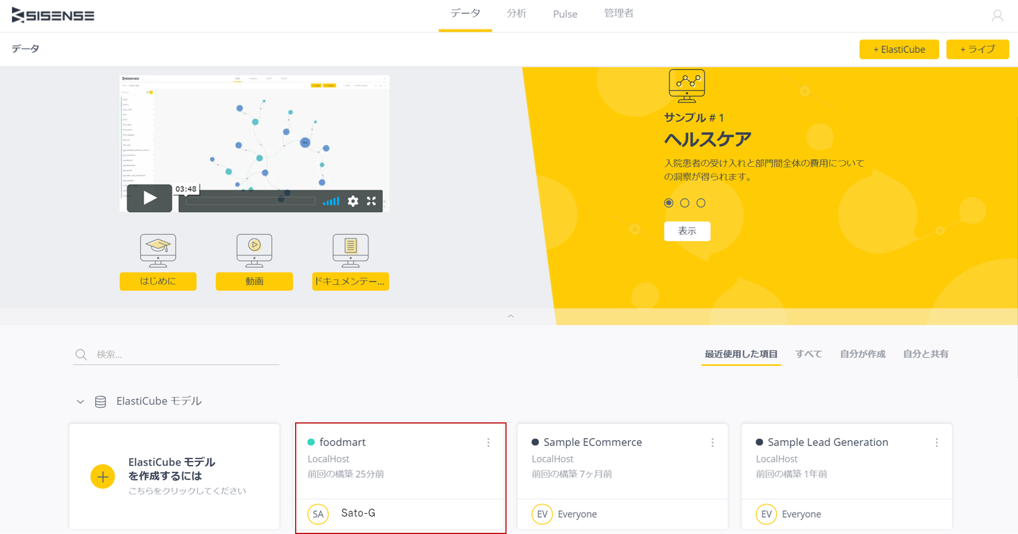Select third sample carousel dot
The width and height of the screenshot is (1018, 534).
(x=701, y=203)
